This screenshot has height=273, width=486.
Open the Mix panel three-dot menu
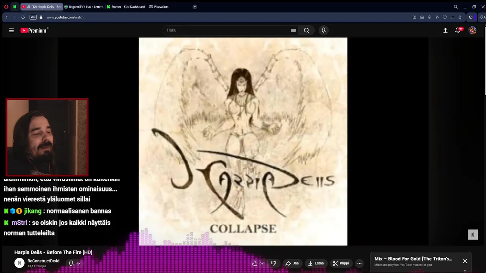(x=465, y=271)
